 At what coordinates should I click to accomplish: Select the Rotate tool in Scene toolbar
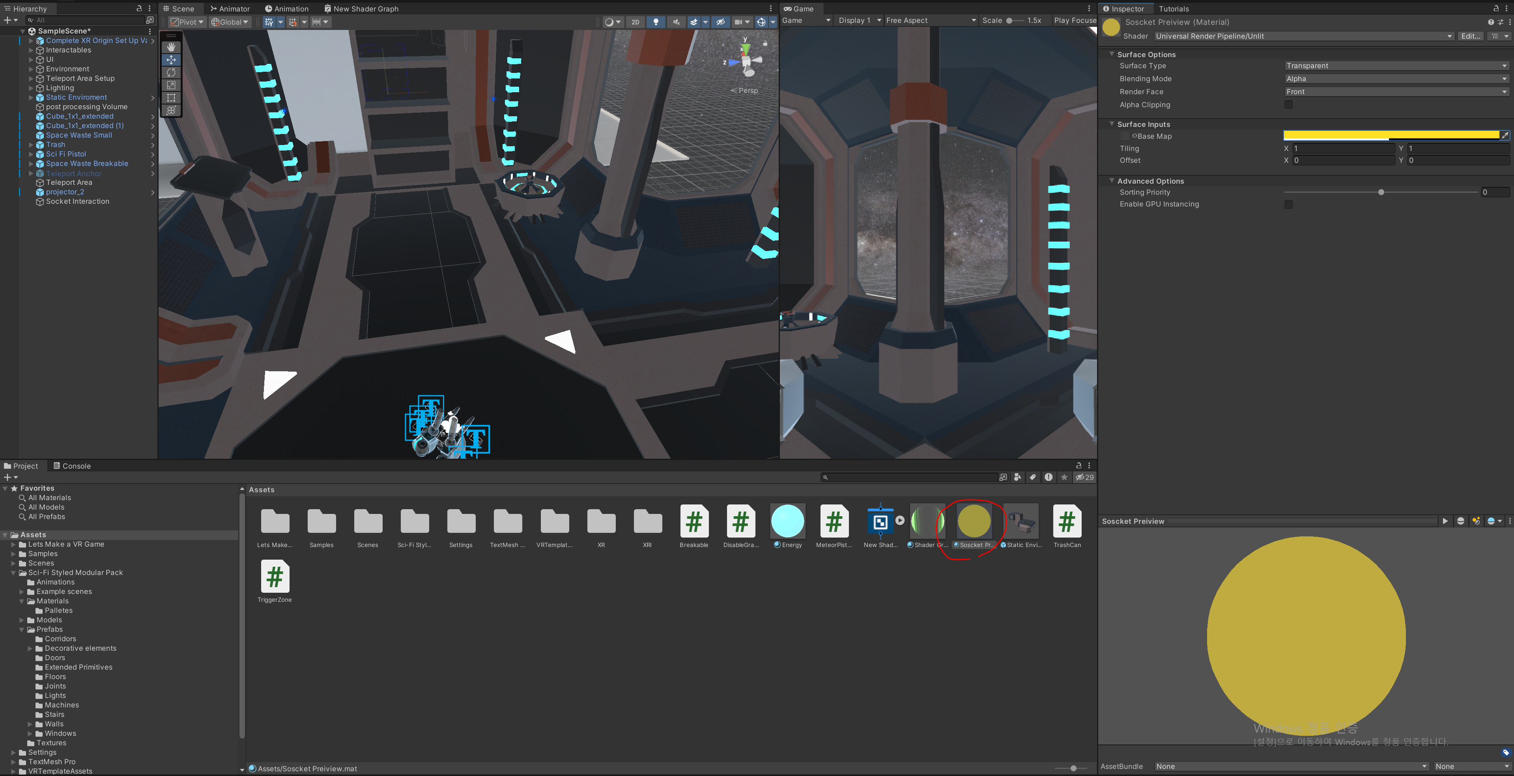point(171,72)
